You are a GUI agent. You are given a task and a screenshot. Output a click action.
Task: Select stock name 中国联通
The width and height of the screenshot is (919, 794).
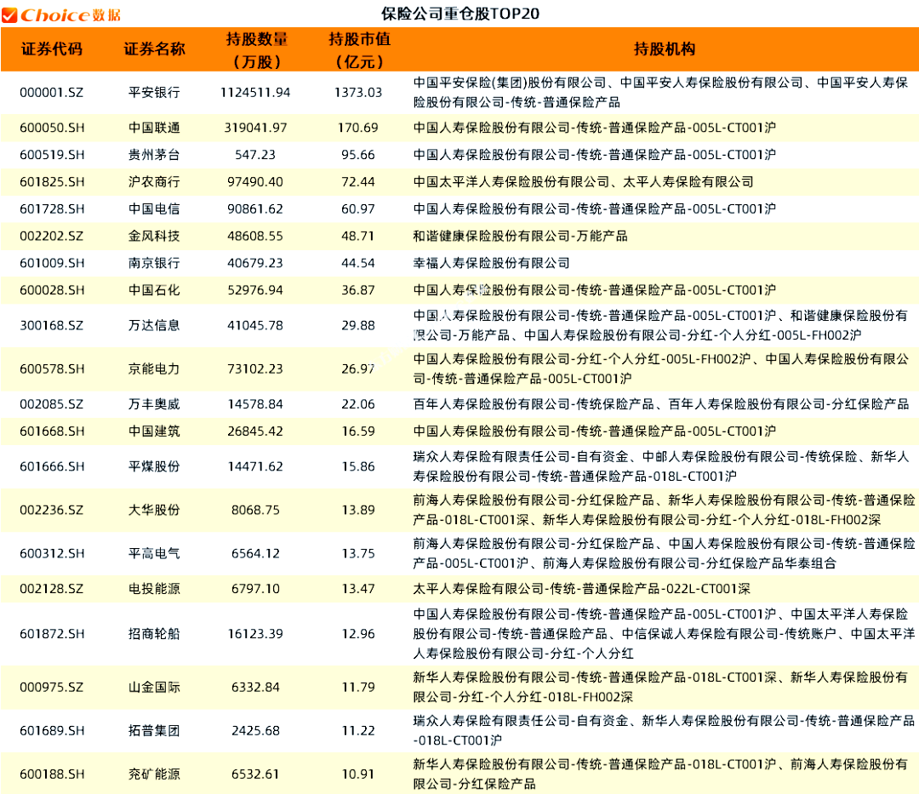154,128
